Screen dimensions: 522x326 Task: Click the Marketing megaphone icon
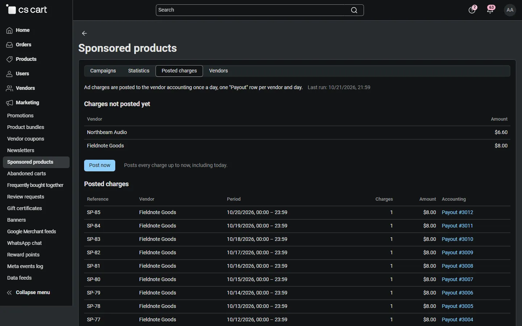[x=9, y=103]
